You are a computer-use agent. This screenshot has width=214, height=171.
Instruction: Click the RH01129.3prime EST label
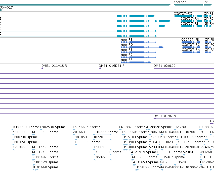pyautogui.click(x=46, y=162)
